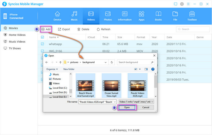Toggle the preview pane icon in dialog
Image resolution: width=212 pixels, height=135 pixels.
click(x=146, y=69)
